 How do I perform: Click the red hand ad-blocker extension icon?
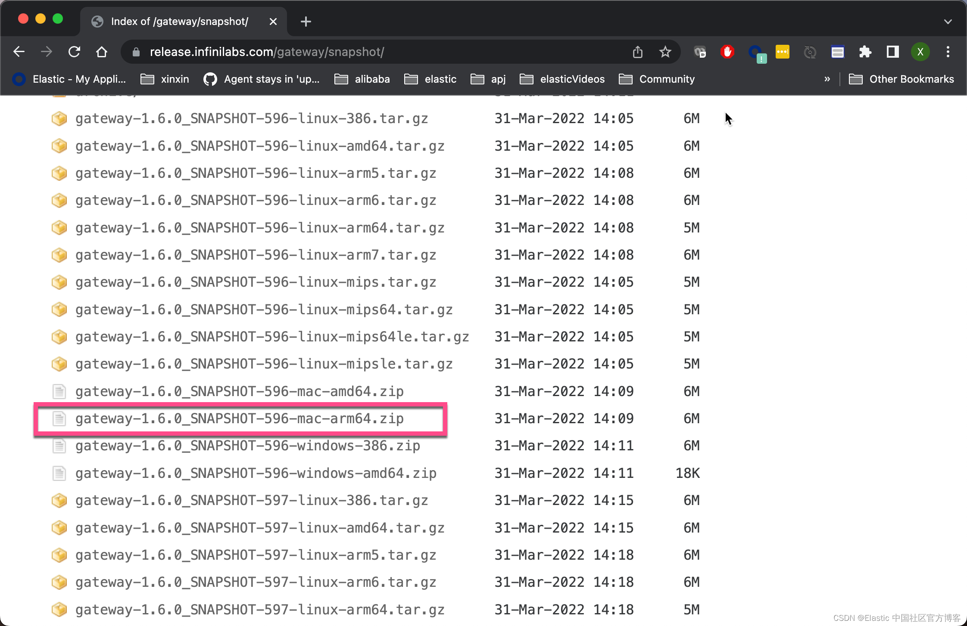(x=727, y=52)
